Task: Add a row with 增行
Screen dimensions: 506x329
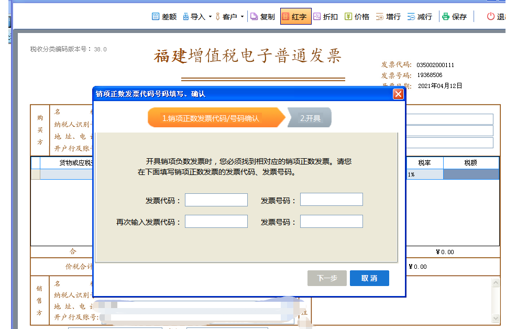Action: point(380,17)
